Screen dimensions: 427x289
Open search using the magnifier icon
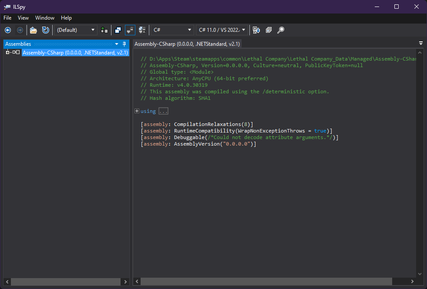(280, 30)
